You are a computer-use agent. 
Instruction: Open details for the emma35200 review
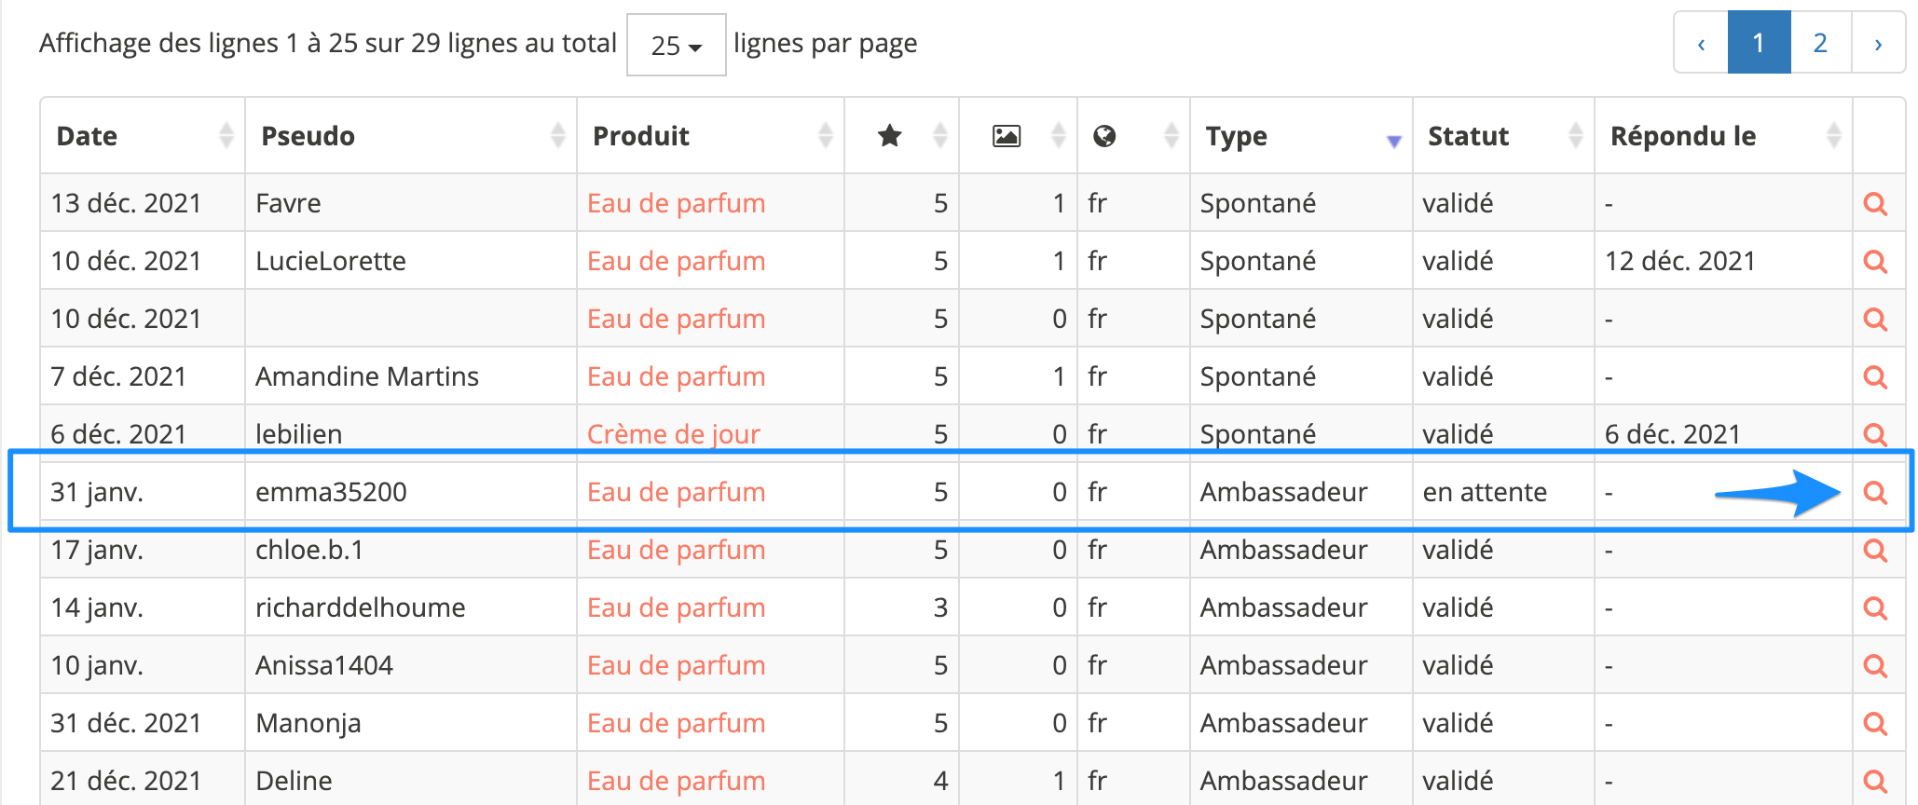(1875, 493)
